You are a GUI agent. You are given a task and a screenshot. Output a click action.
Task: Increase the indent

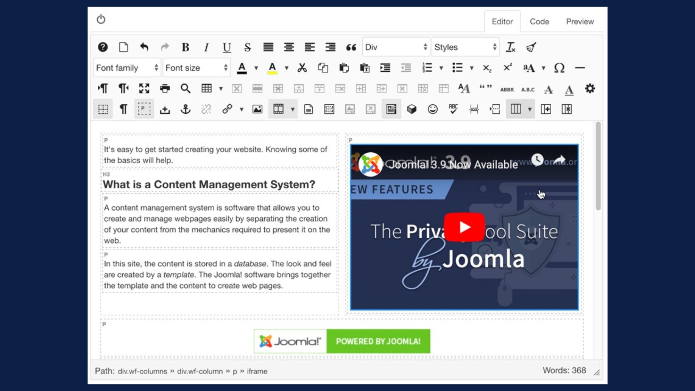click(x=385, y=68)
